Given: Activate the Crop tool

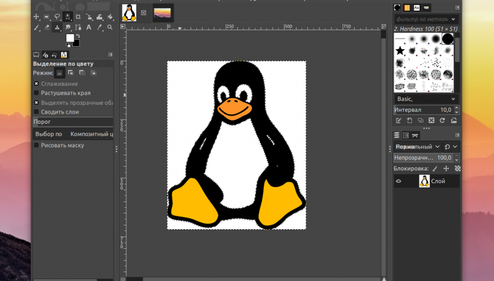Looking at the screenshot, I should [78, 17].
